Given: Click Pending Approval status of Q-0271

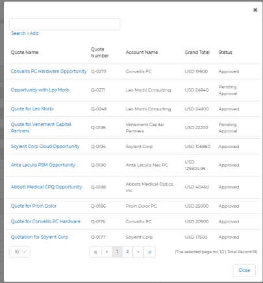Looking at the screenshot, I should point(228,90).
